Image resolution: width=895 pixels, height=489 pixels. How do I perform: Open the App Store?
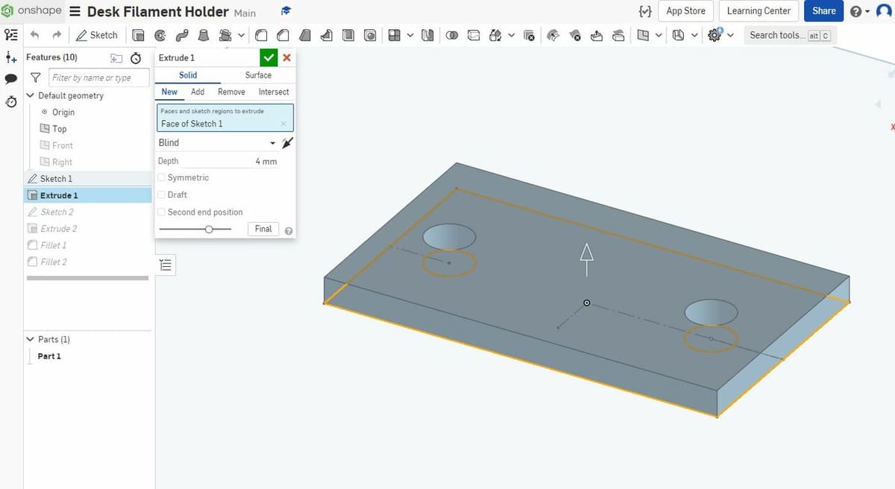[x=685, y=11]
